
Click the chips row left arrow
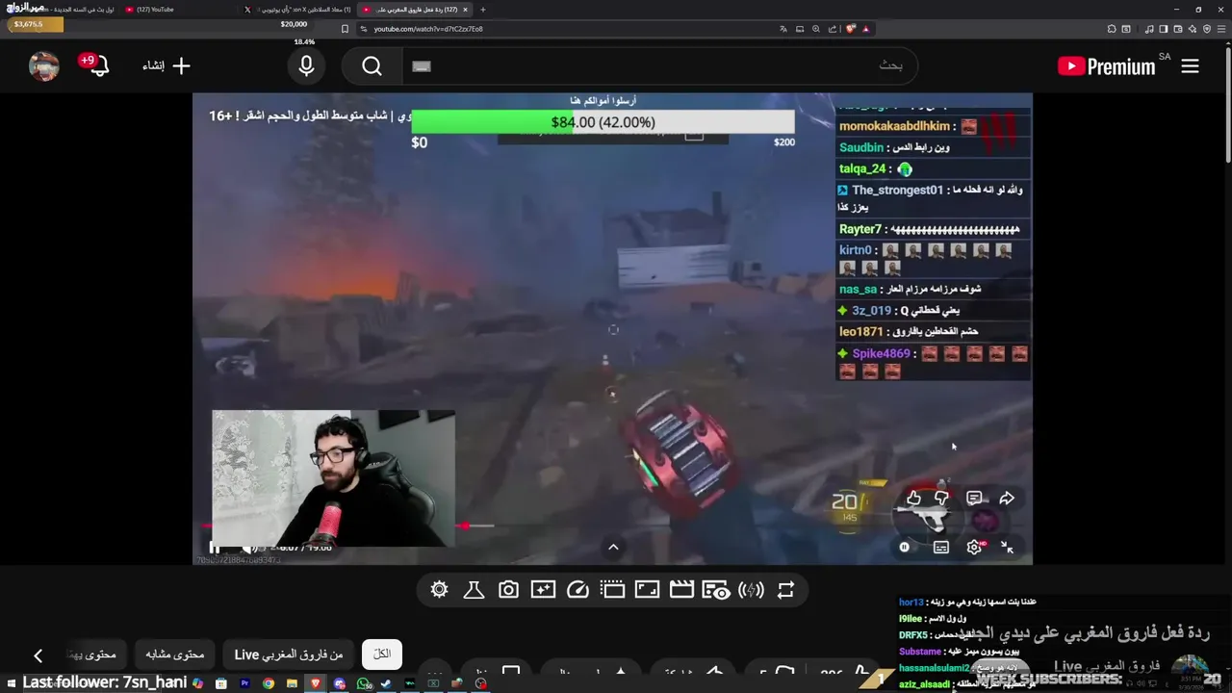coord(38,655)
